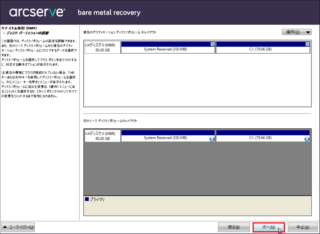Click the bare metal recovery title text
Screen dimensions: 320x234
[109, 13]
